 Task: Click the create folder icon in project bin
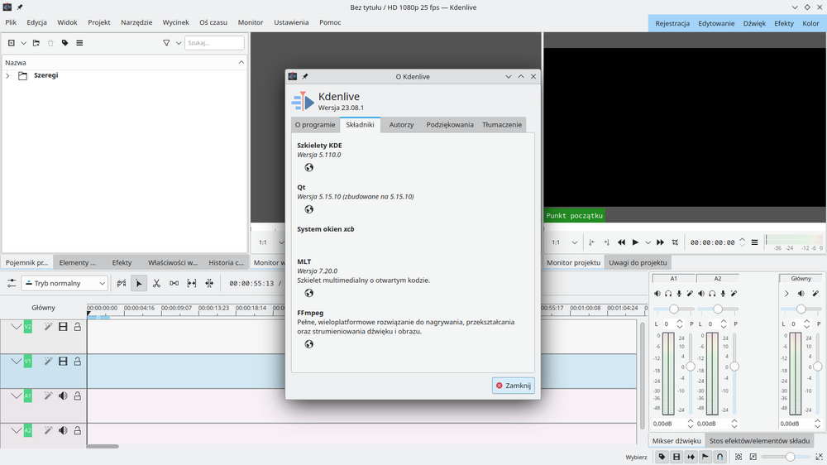click(x=36, y=43)
